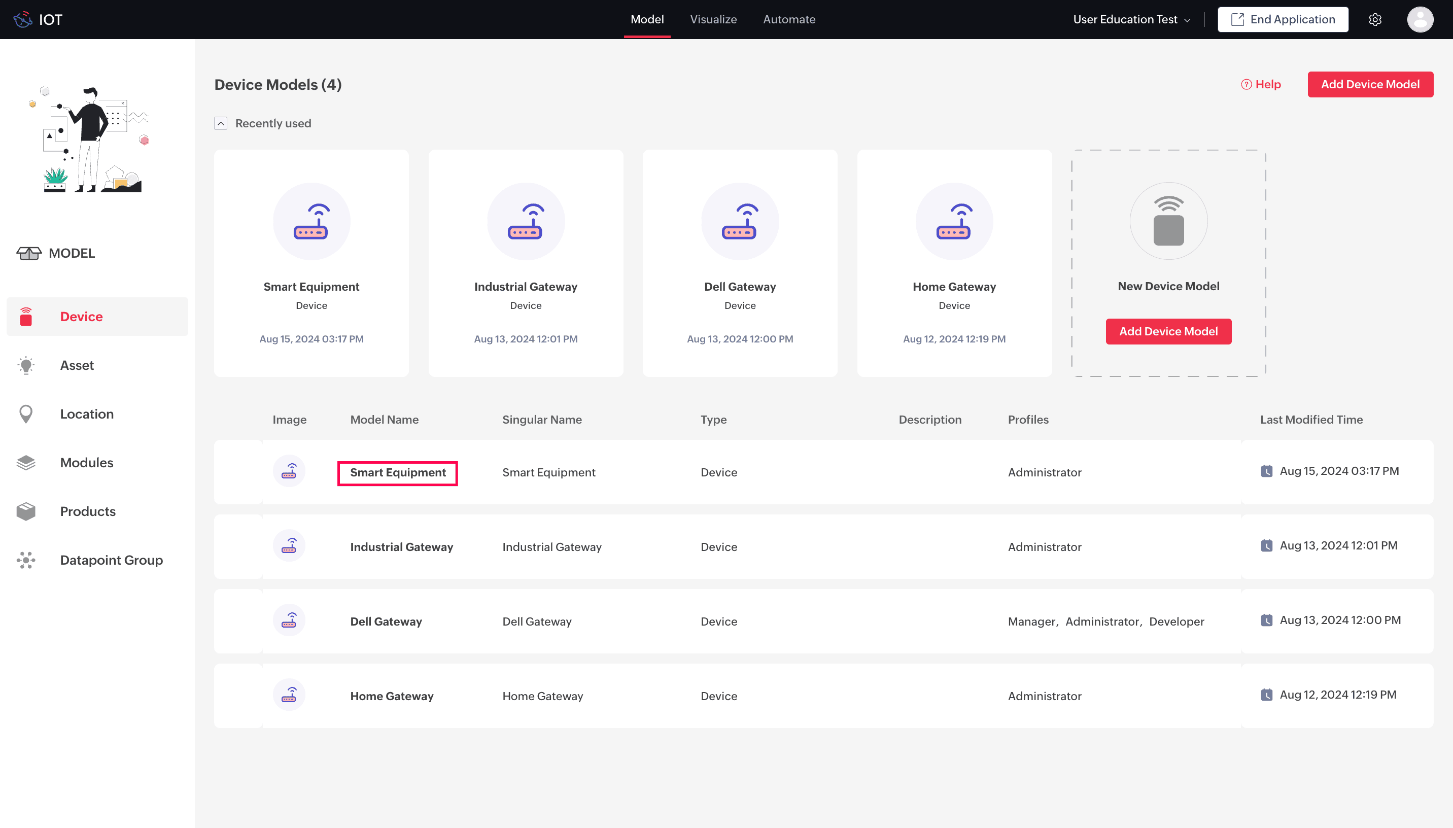Image resolution: width=1453 pixels, height=828 pixels.
Task: Click the Products box icon in sidebar
Action: point(26,511)
